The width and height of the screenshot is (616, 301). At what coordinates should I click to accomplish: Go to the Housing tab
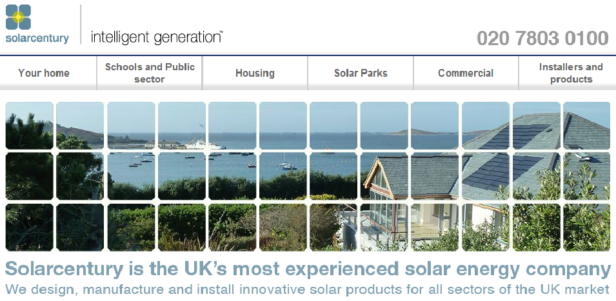tap(255, 73)
